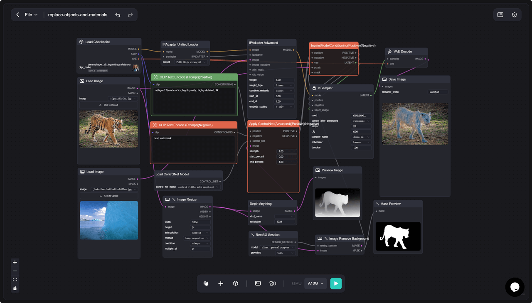532x303 pixels.
Task: Open the File menu
Action: coord(31,15)
